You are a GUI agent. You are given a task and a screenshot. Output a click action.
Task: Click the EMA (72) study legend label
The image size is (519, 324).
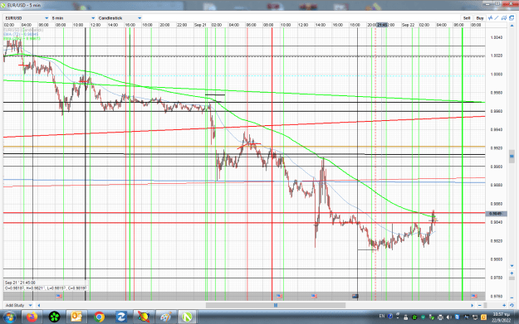coord(22,34)
